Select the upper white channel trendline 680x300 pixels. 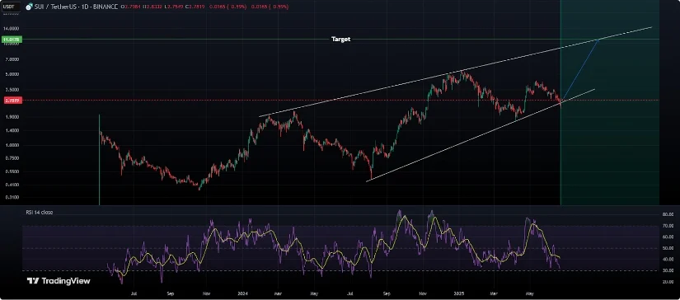coord(455,72)
